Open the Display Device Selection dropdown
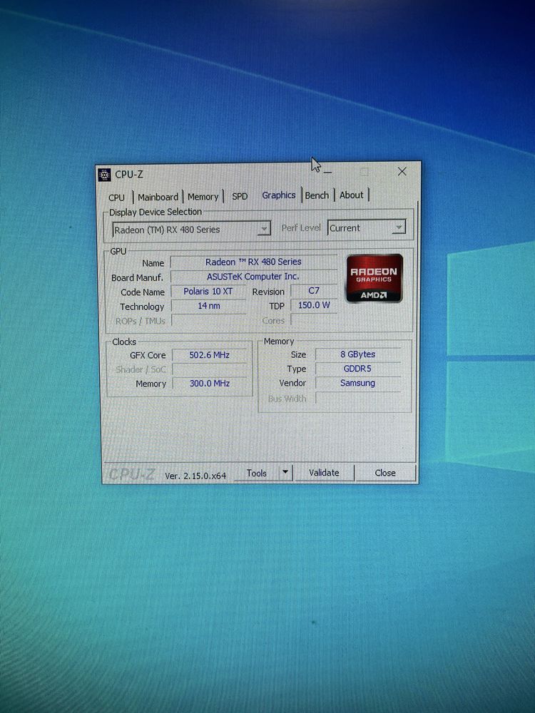 (x=191, y=229)
